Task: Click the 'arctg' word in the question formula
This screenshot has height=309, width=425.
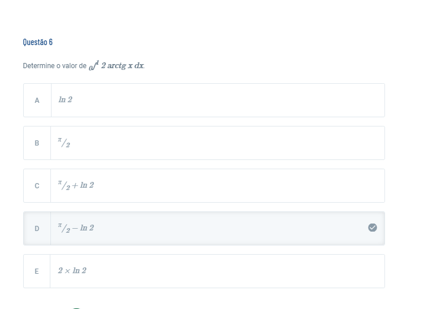Action: pos(117,66)
